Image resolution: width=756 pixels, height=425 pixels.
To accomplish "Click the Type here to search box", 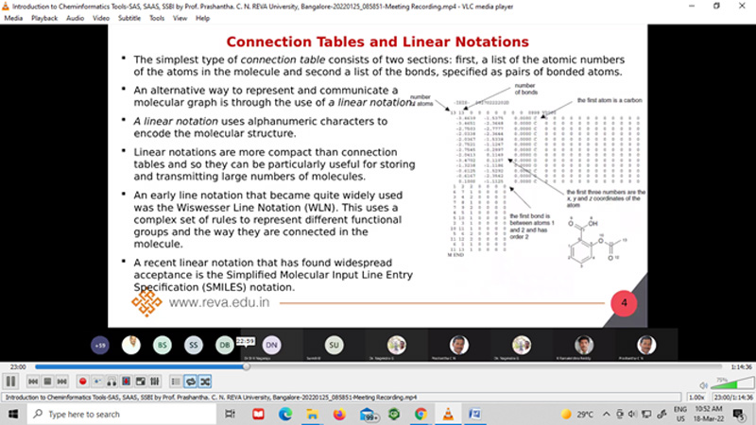I will [x=122, y=414].
